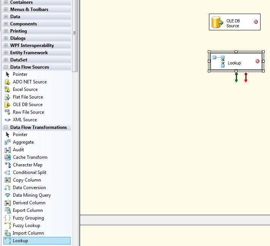Select the Fuzzy Grouping icon
This screenshot has width=270, height=246.
point(8,218)
